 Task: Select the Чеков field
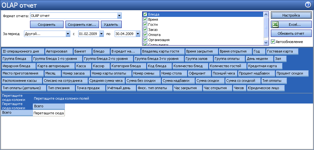pyautogui.click(x=240, y=88)
